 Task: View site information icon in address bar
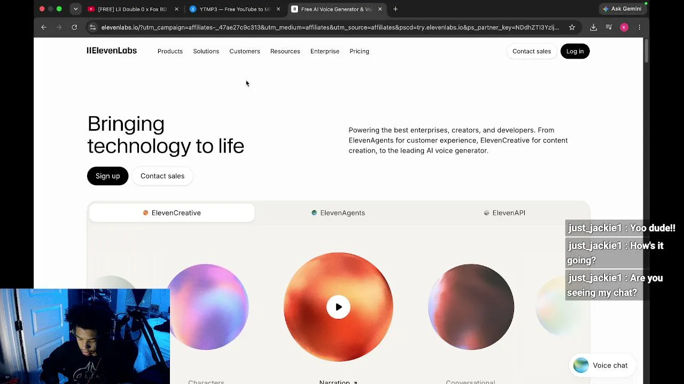pyautogui.click(x=92, y=27)
